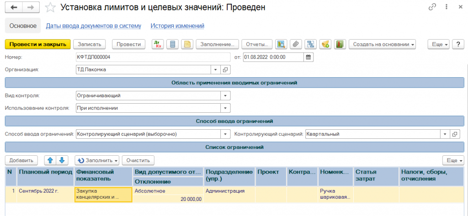Expand the Вид контроля dropdown
The height and width of the screenshot is (216, 468).
tap(225, 95)
